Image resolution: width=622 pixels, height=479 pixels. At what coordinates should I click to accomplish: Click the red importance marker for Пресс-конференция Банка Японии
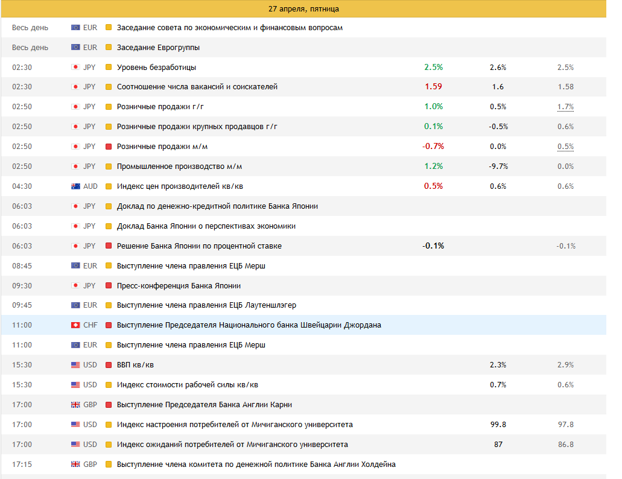tap(109, 285)
